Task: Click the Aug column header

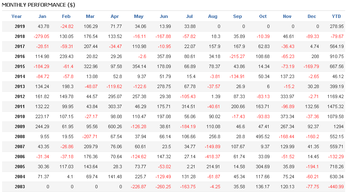Action: tap(213, 16)
